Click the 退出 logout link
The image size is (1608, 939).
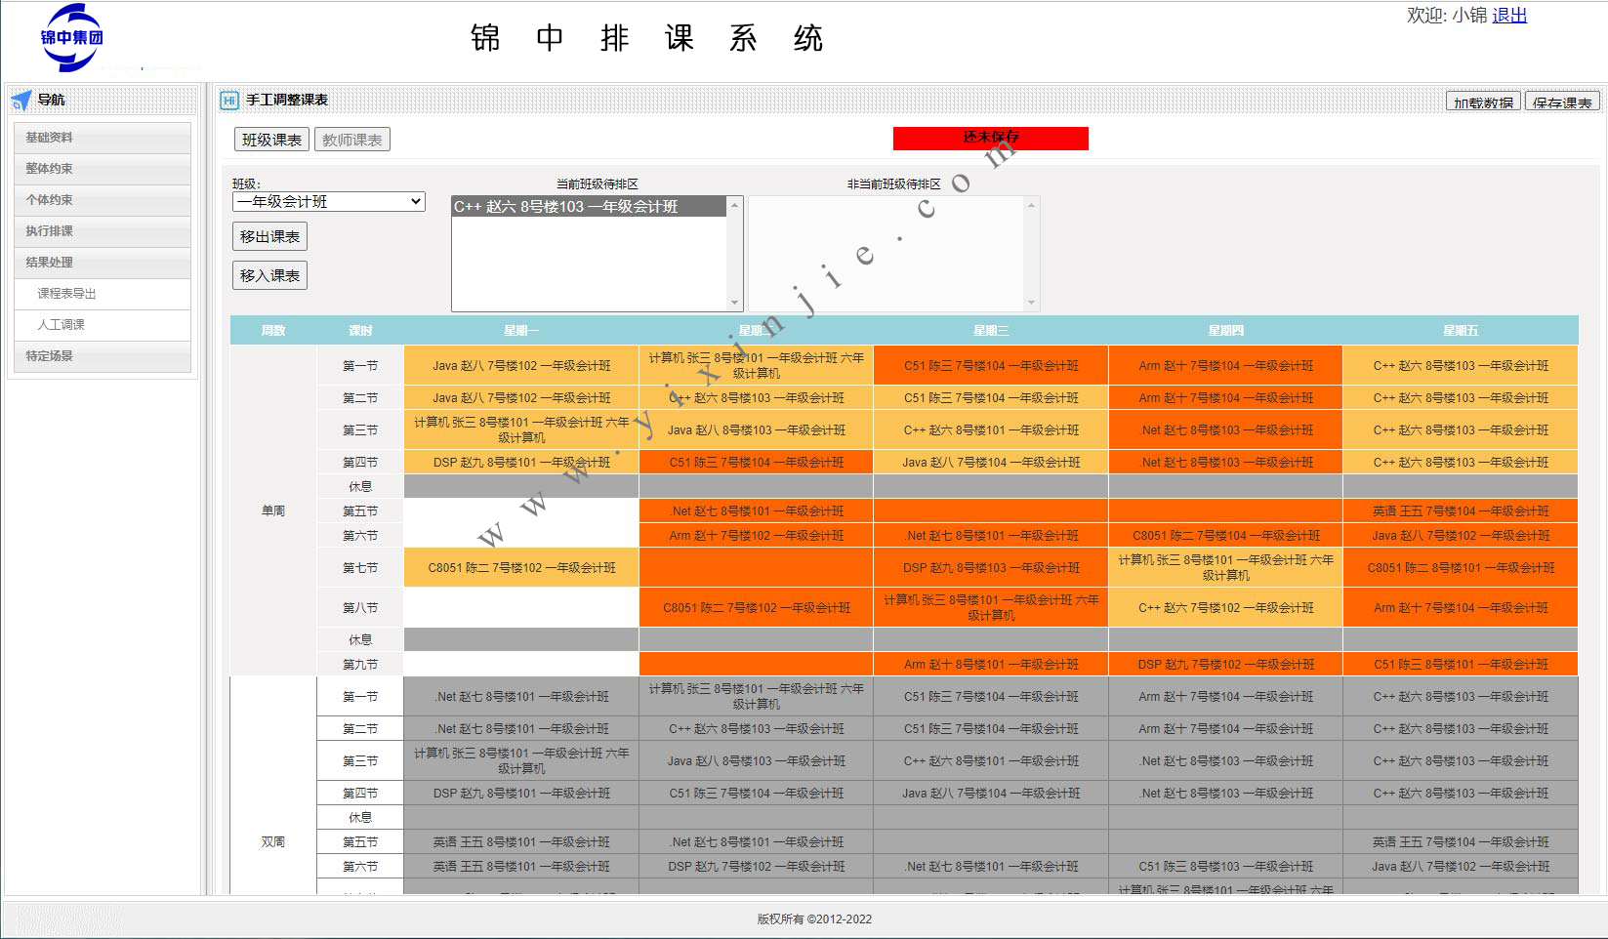[x=1508, y=16]
